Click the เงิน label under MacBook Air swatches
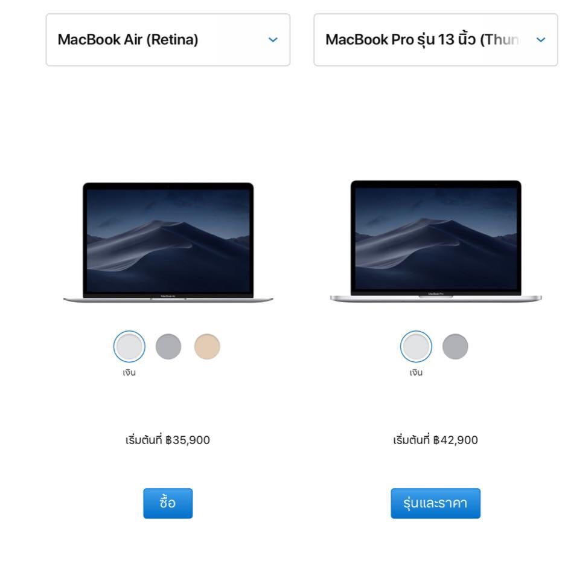The height and width of the screenshot is (580, 565). coord(129,373)
